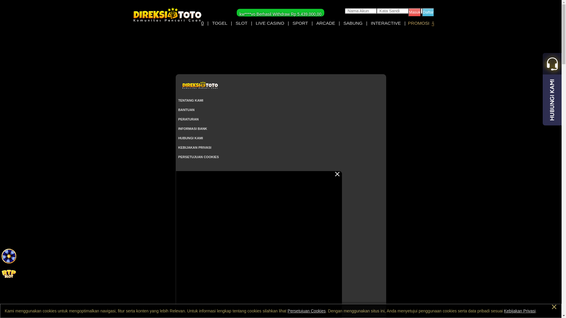The width and height of the screenshot is (566, 318).
Task: Click the Daftar register button
Action: pyautogui.click(x=428, y=12)
